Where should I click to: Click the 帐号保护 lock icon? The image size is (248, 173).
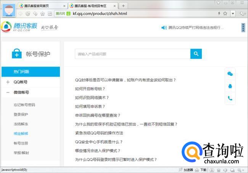[17, 54]
